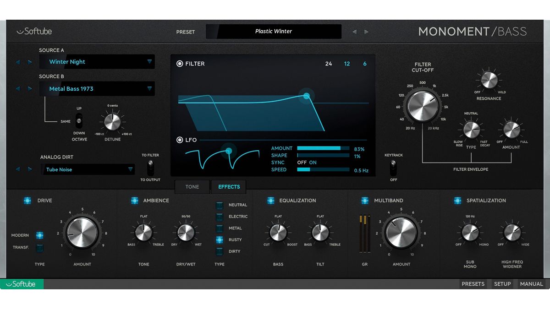Select Metal ambience type
The width and height of the screenshot is (550, 309).
tap(220, 228)
